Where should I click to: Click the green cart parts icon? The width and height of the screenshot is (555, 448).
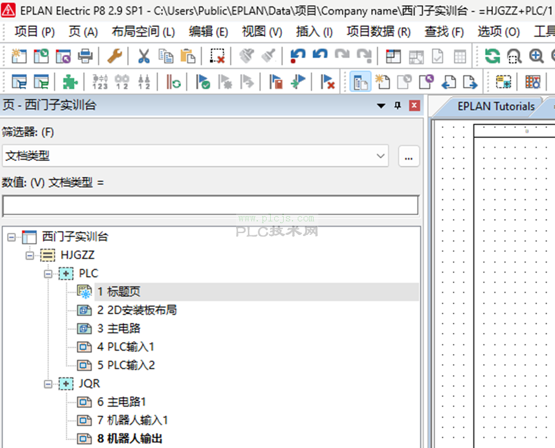point(41,82)
